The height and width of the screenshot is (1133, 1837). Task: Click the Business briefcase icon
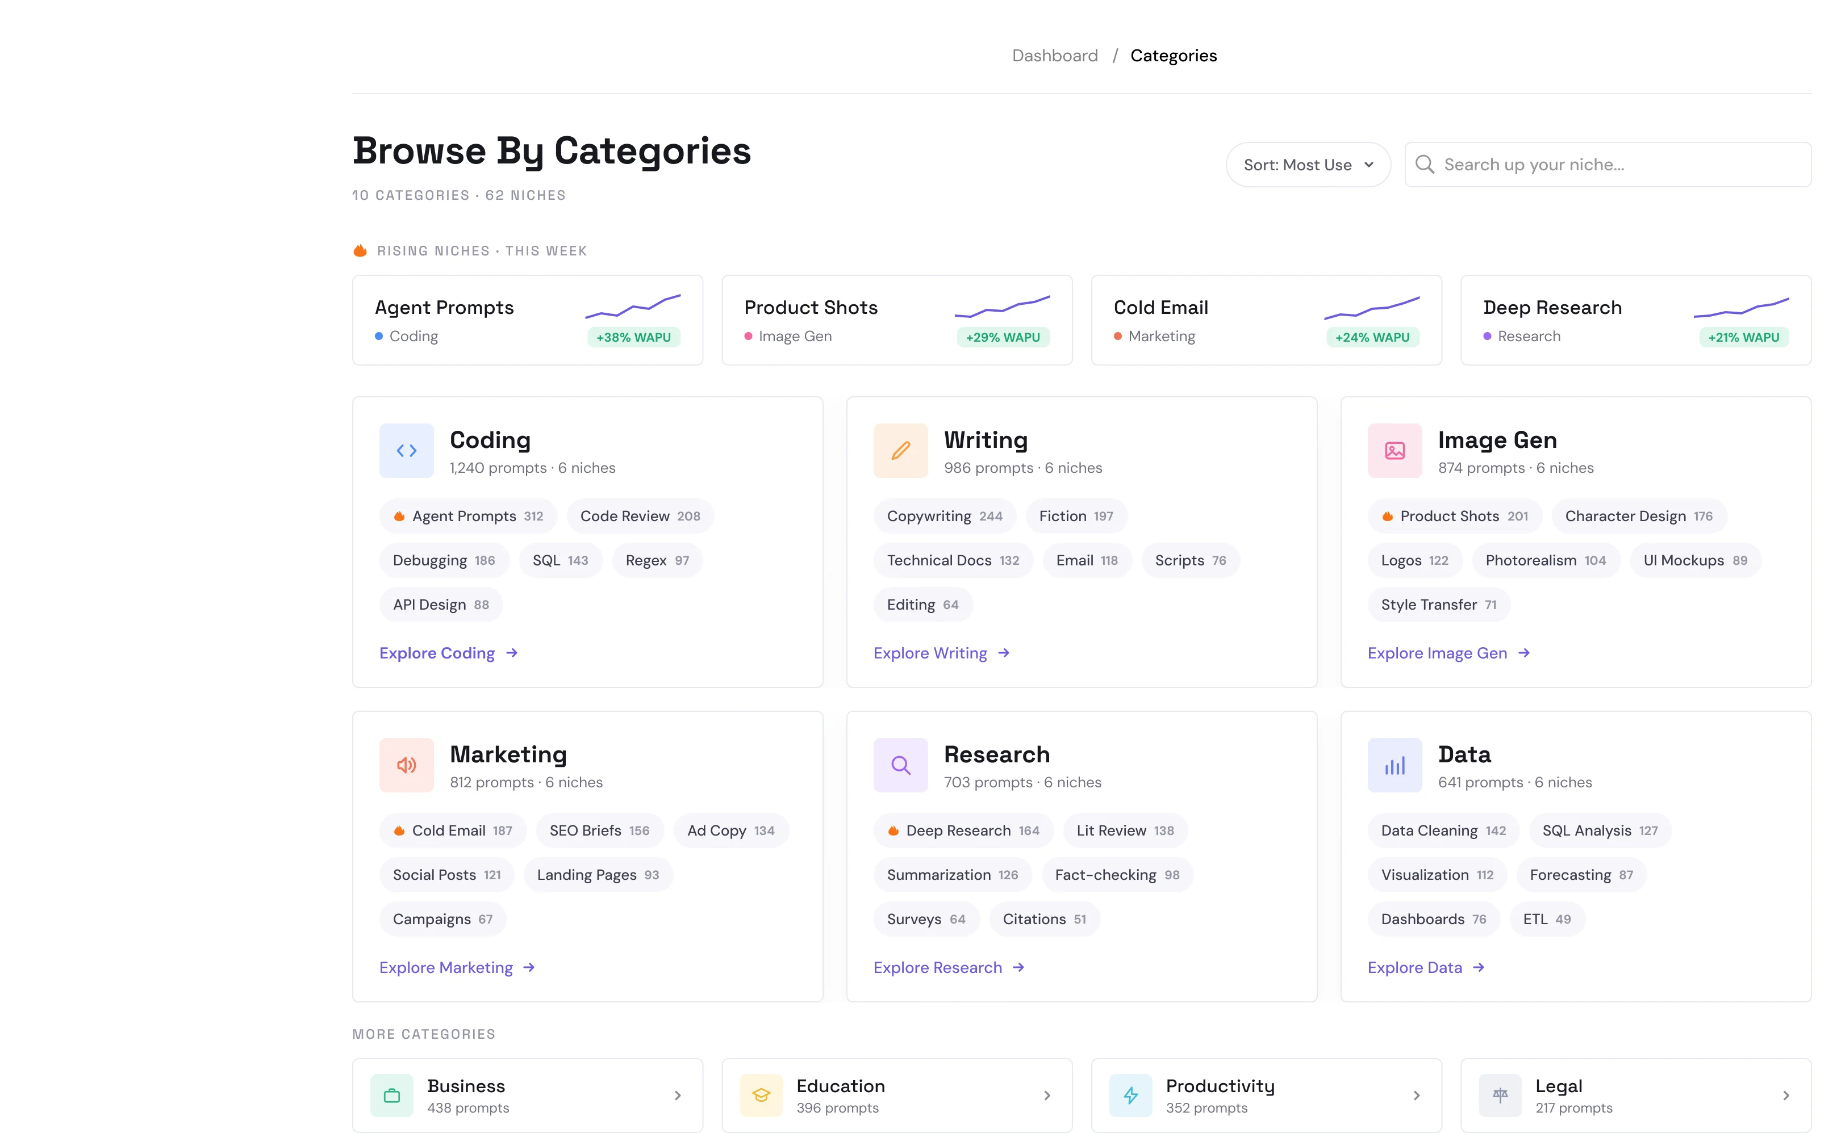click(x=391, y=1096)
